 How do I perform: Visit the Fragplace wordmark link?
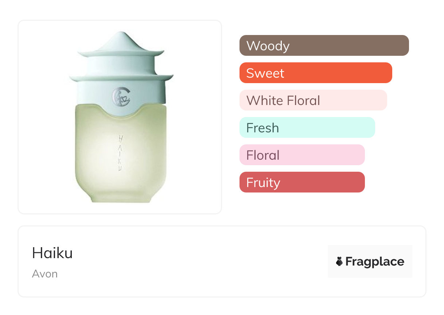click(374, 261)
